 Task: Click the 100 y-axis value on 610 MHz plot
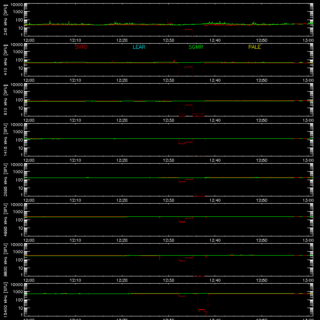19,100
